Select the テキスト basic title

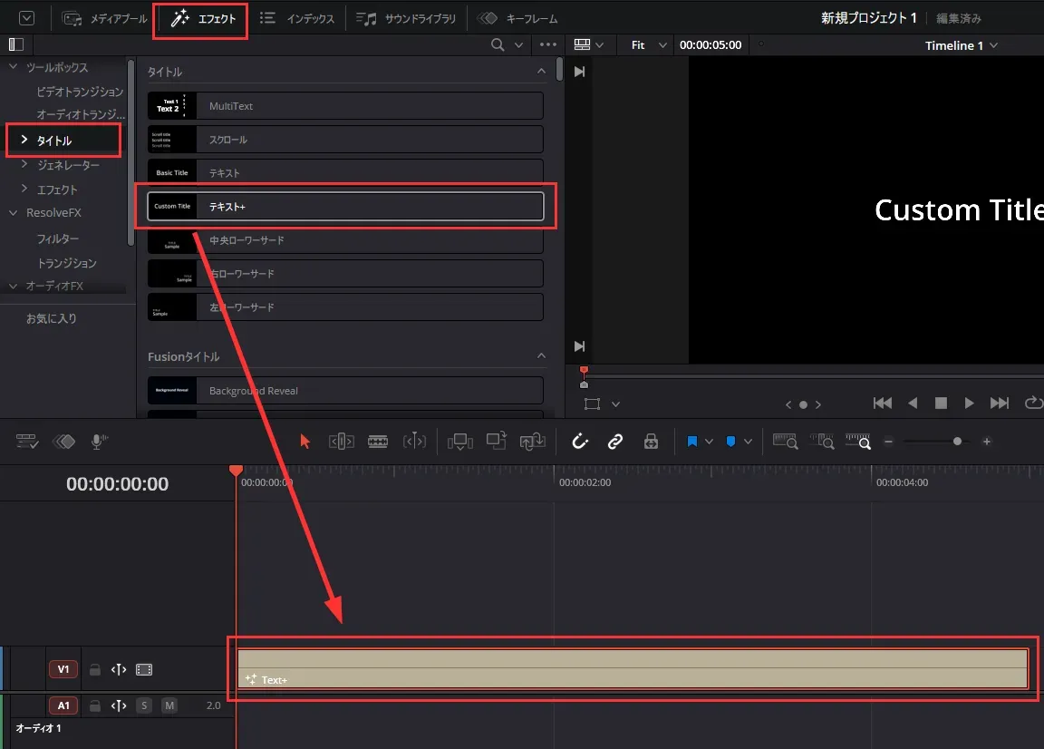pyautogui.click(x=345, y=172)
